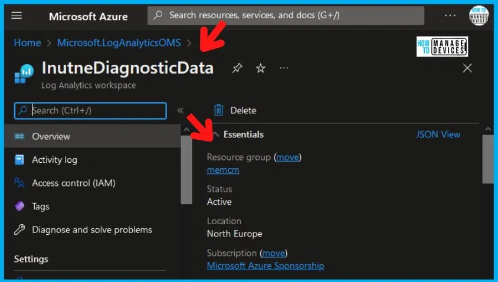Screen dimensions: 498x282
Task: Select Overview in the side menu
Action: pos(93,136)
